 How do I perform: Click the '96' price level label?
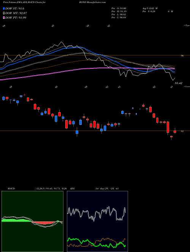tap(182, 56)
